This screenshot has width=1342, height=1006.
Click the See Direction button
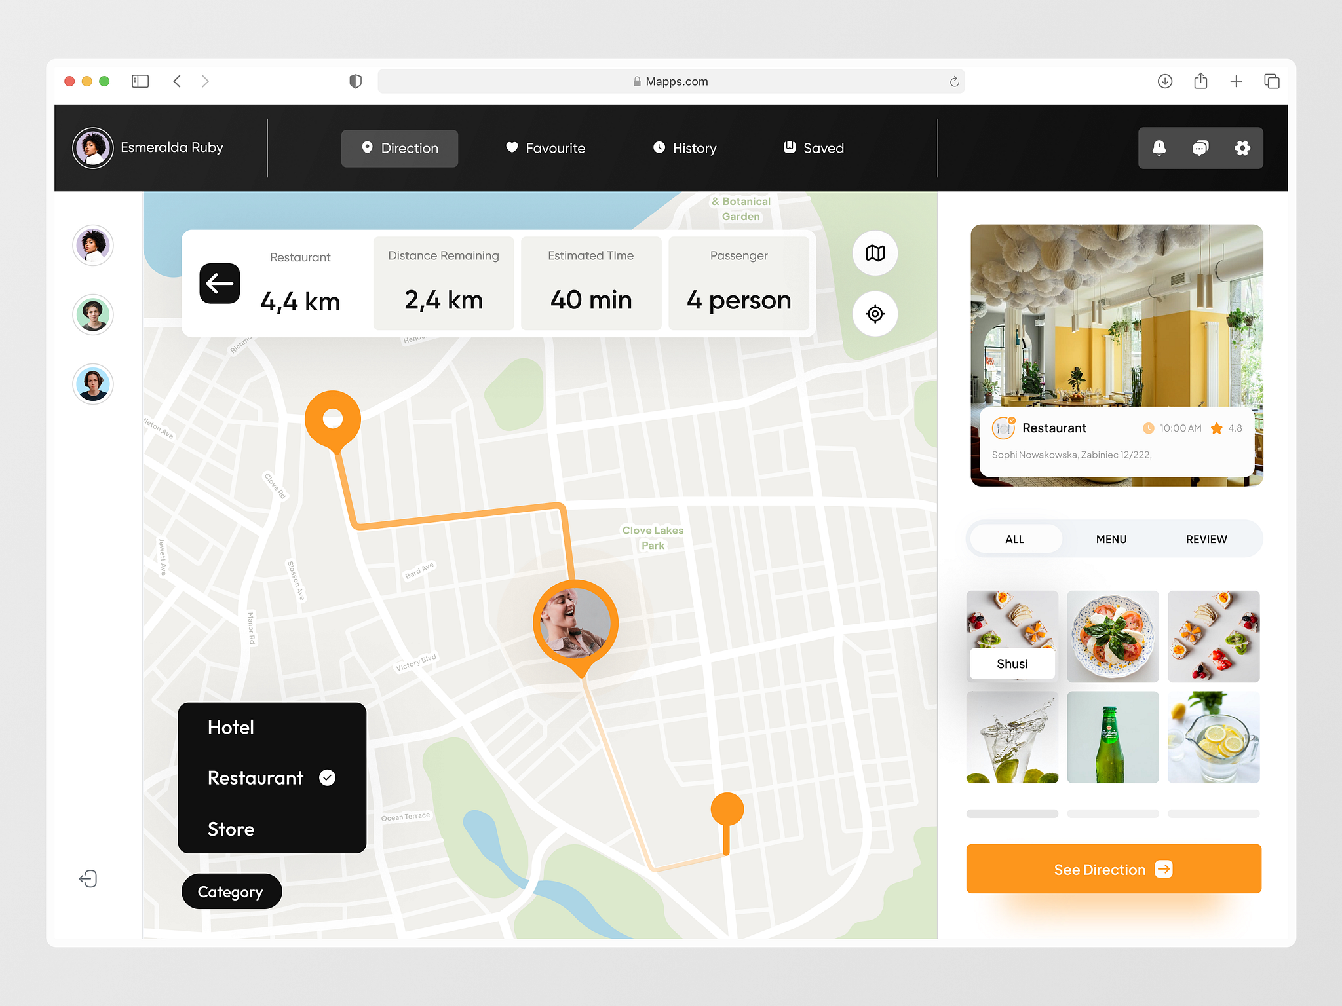click(1113, 869)
